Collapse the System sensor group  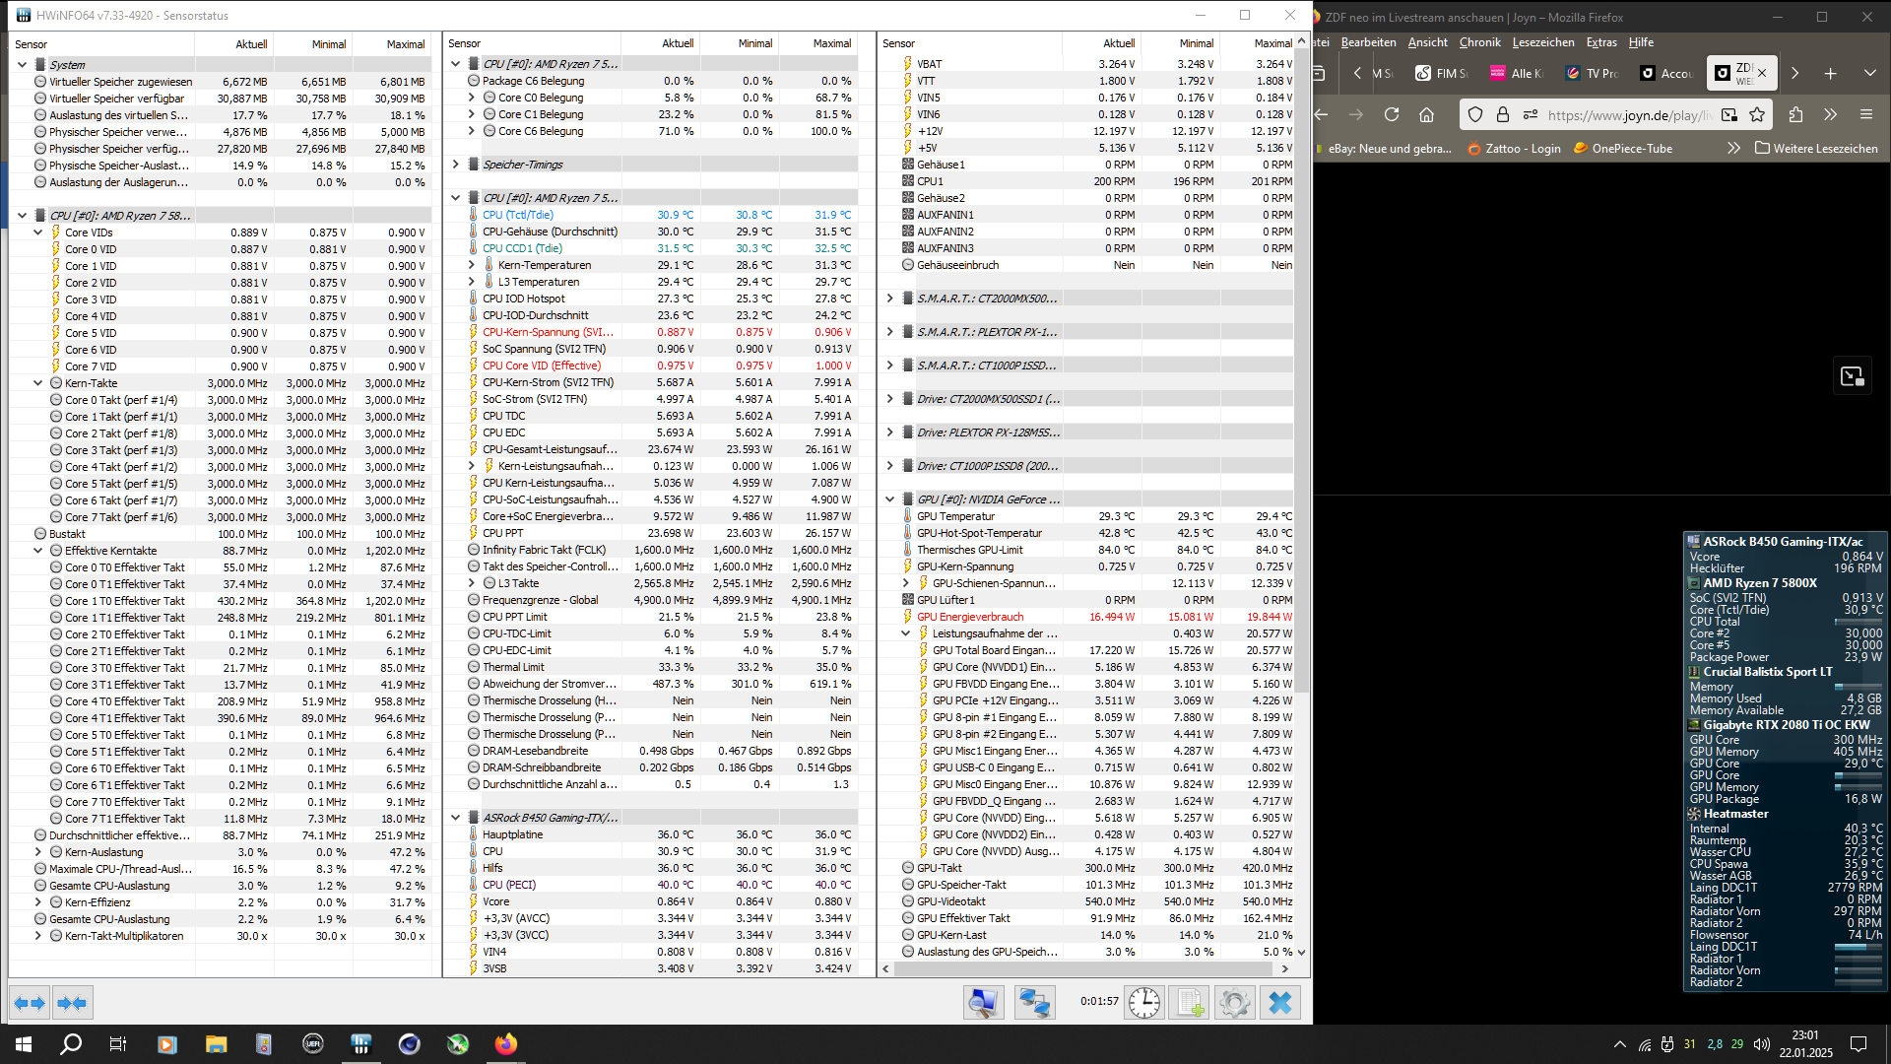pyautogui.click(x=22, y=65)
